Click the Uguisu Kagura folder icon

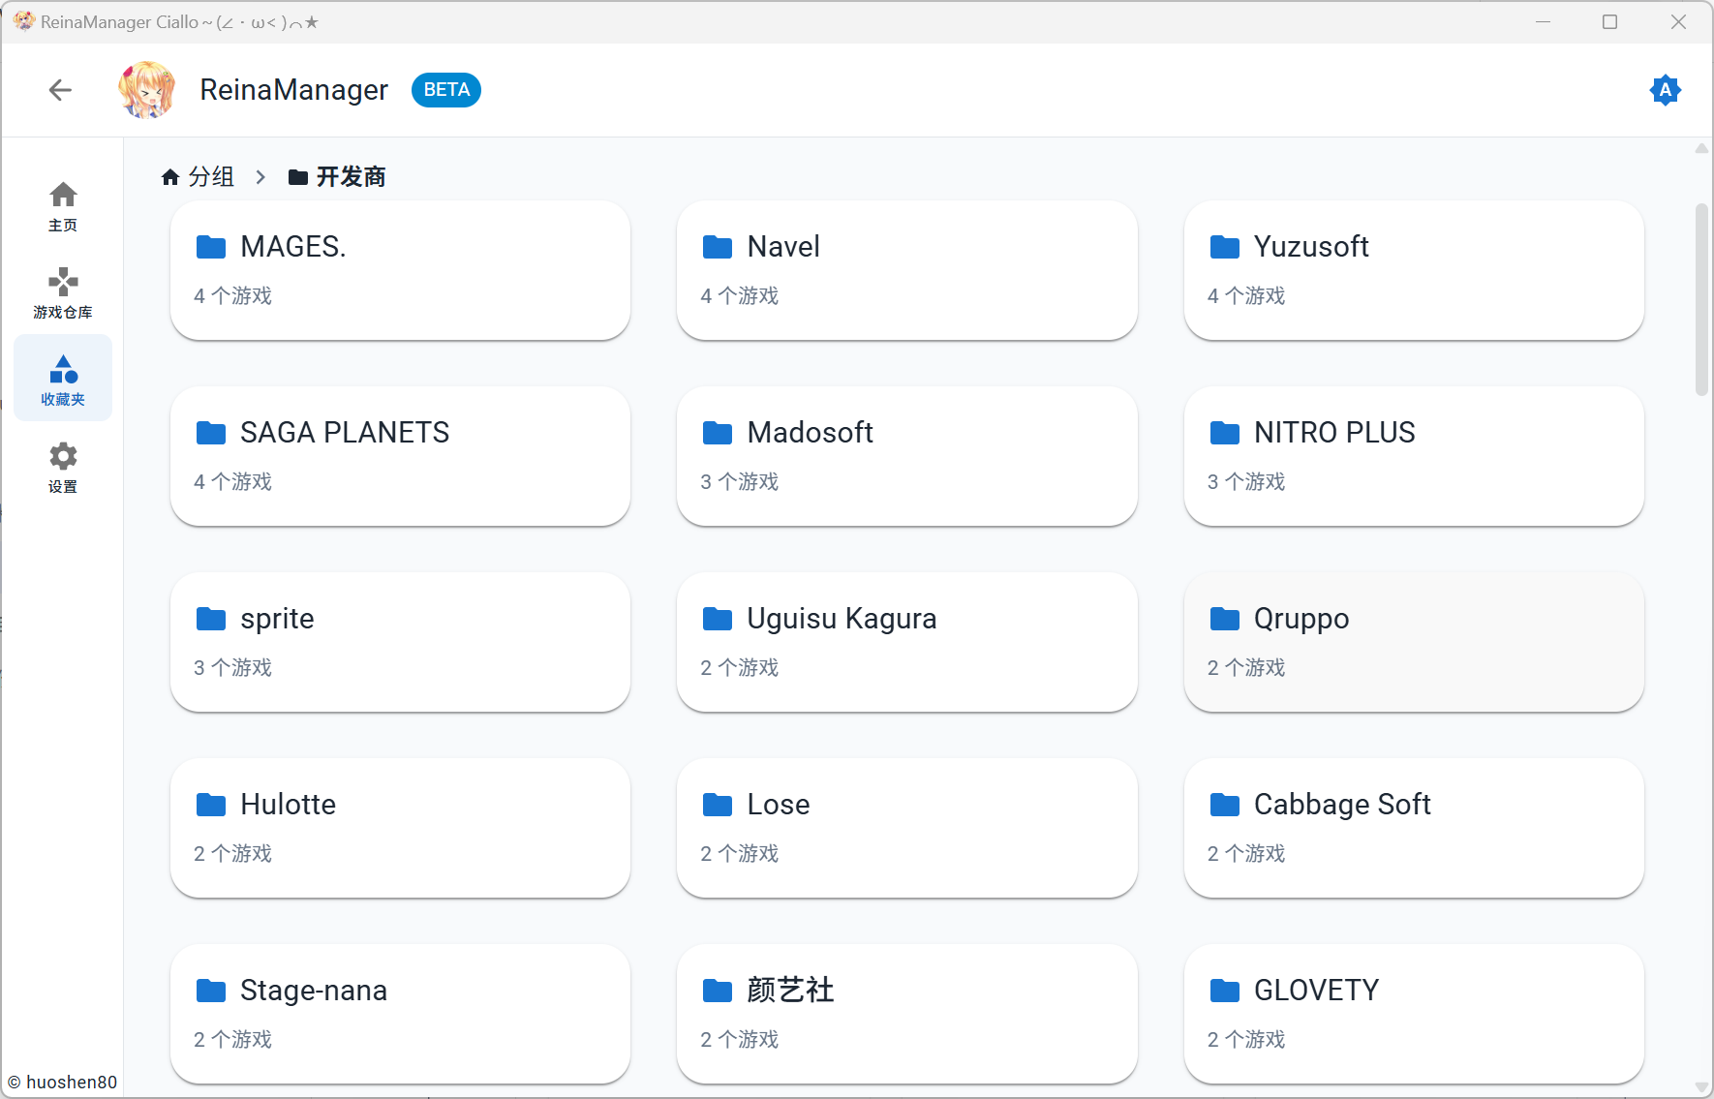(x=718, y=619)
